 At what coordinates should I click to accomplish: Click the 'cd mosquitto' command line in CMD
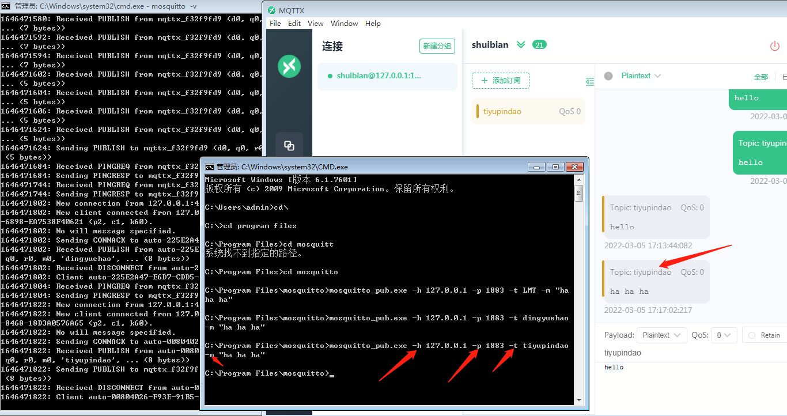point(271,272)
